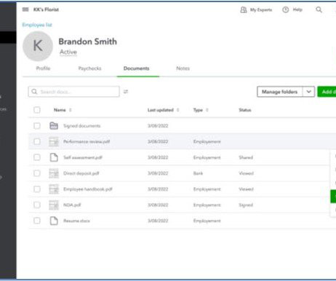Expand the Manage folders dropdown arrow
Viewport: 336px width, 281px height.
tap(308, 92)
